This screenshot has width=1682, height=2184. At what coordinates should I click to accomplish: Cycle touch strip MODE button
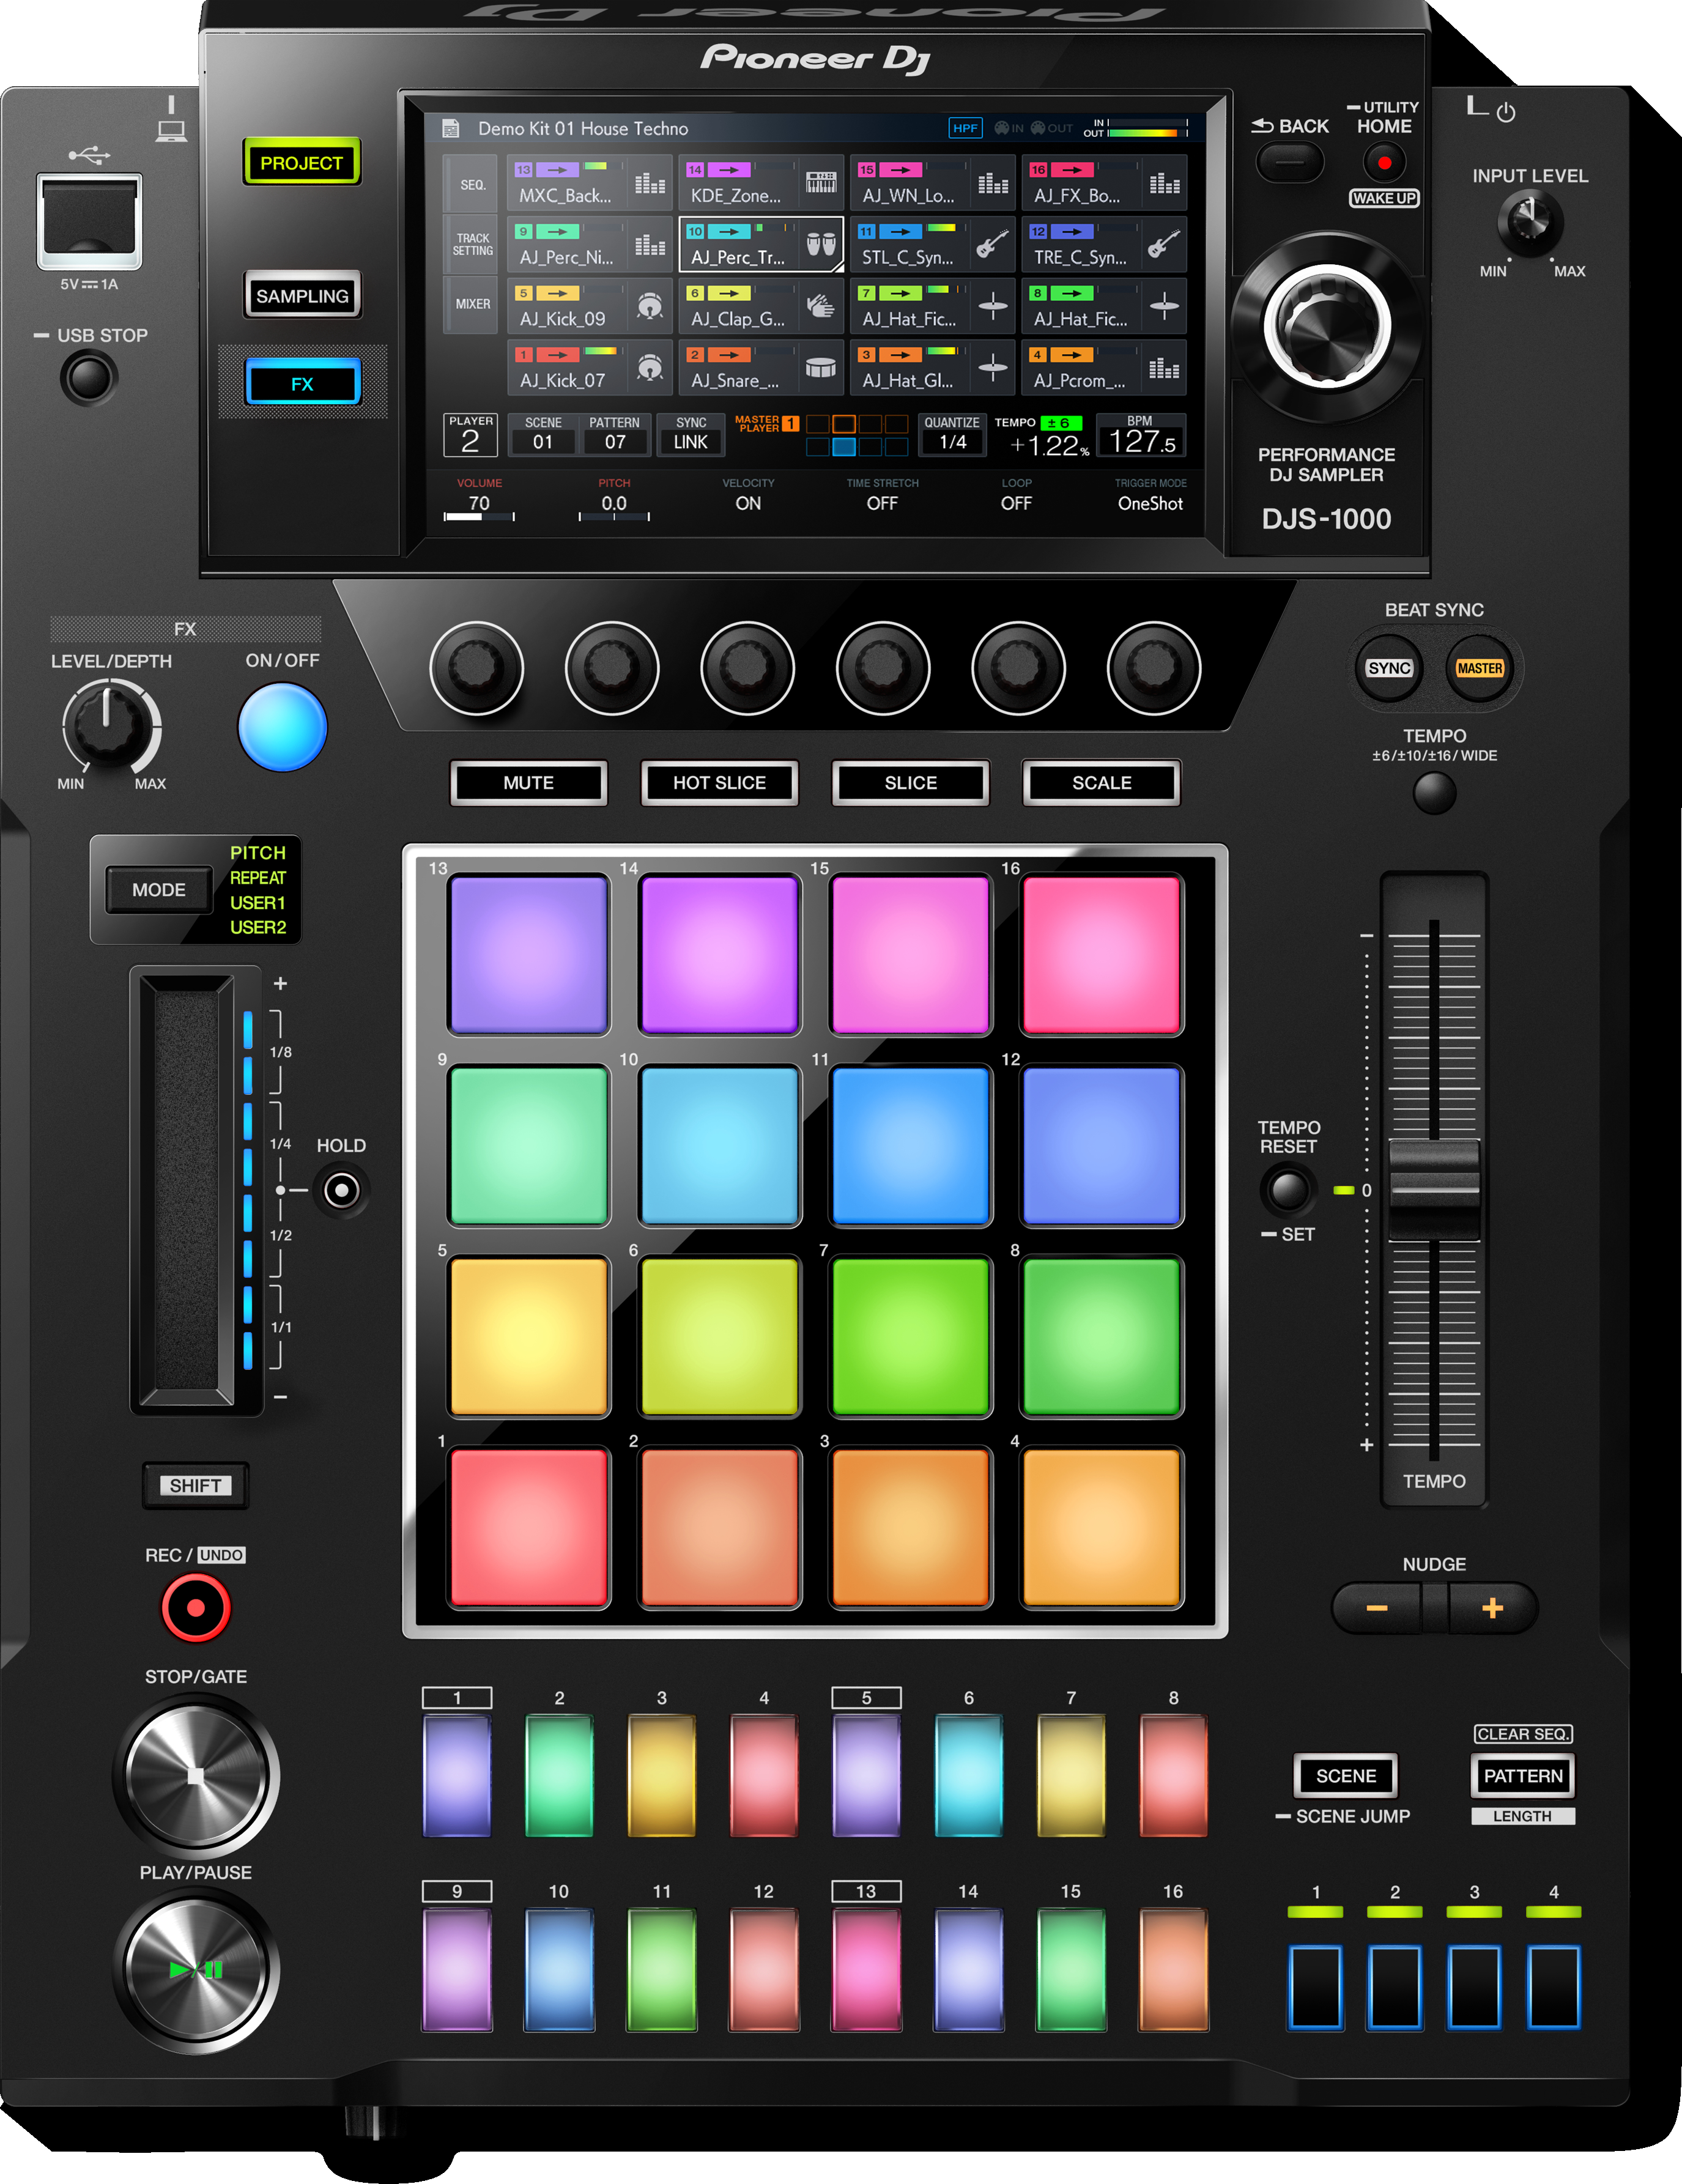click(x=159, y=890)
